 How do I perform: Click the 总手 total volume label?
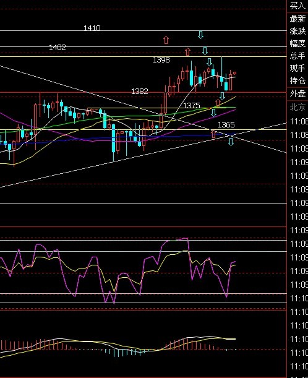tap(297, 56)
